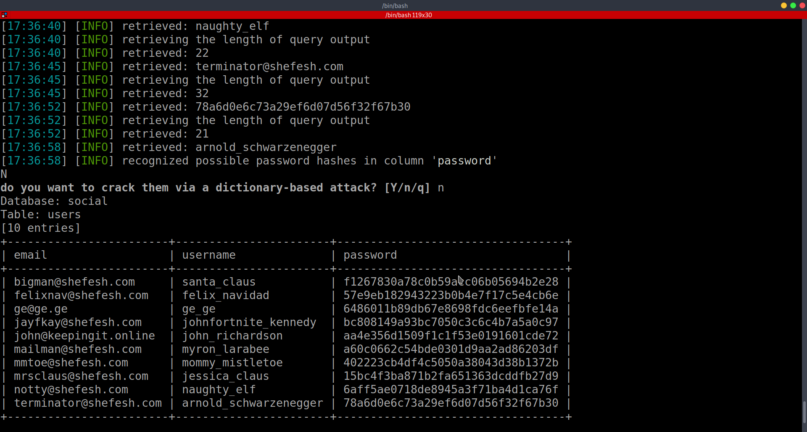Click the 'Database: social' line
Screen dimensions: 807x432
[54, 201]
